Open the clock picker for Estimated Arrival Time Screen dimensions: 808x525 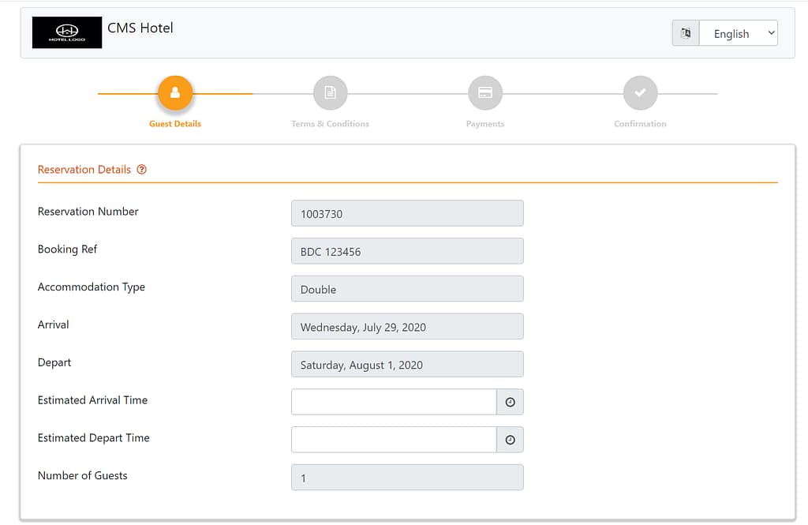click(x=510, y=402)
